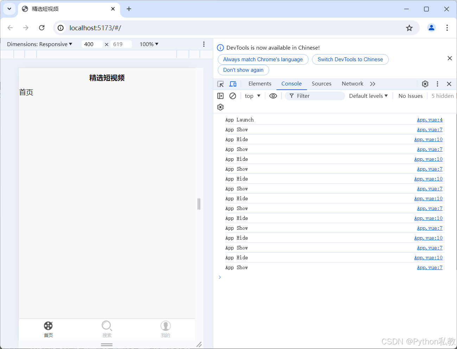Viewport: 457px width, 349px height.
Task: Expand more DevTools tabs chevron
Action: pyautogui.click(x=373, y=84)
